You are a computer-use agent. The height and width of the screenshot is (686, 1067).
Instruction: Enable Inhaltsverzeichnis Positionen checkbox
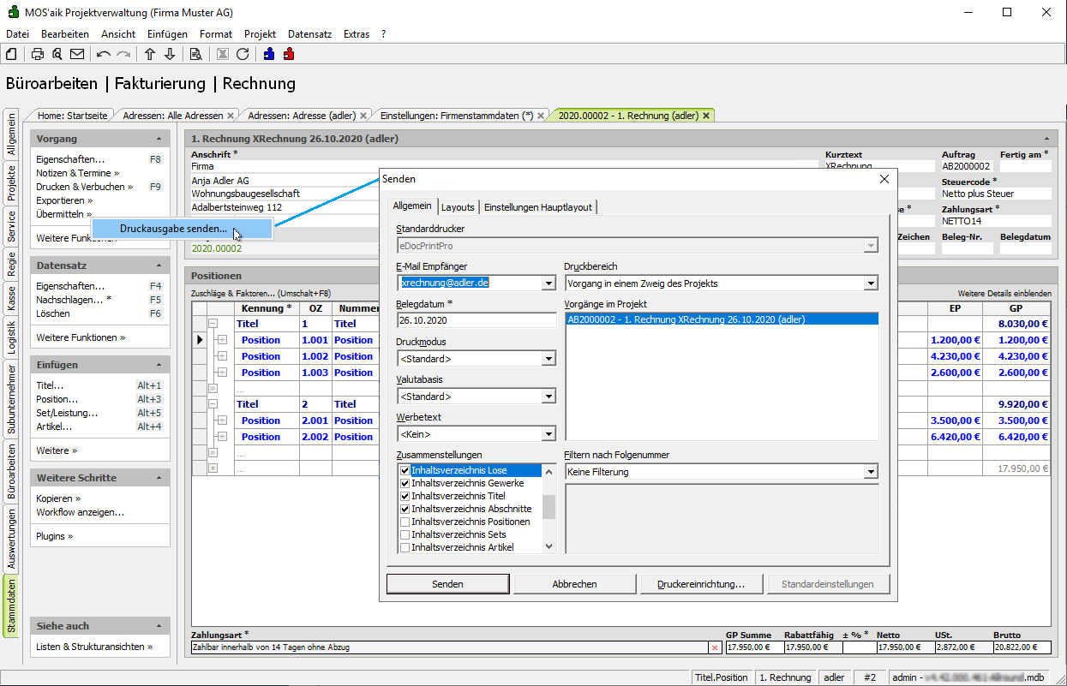(x=405, y=522)
